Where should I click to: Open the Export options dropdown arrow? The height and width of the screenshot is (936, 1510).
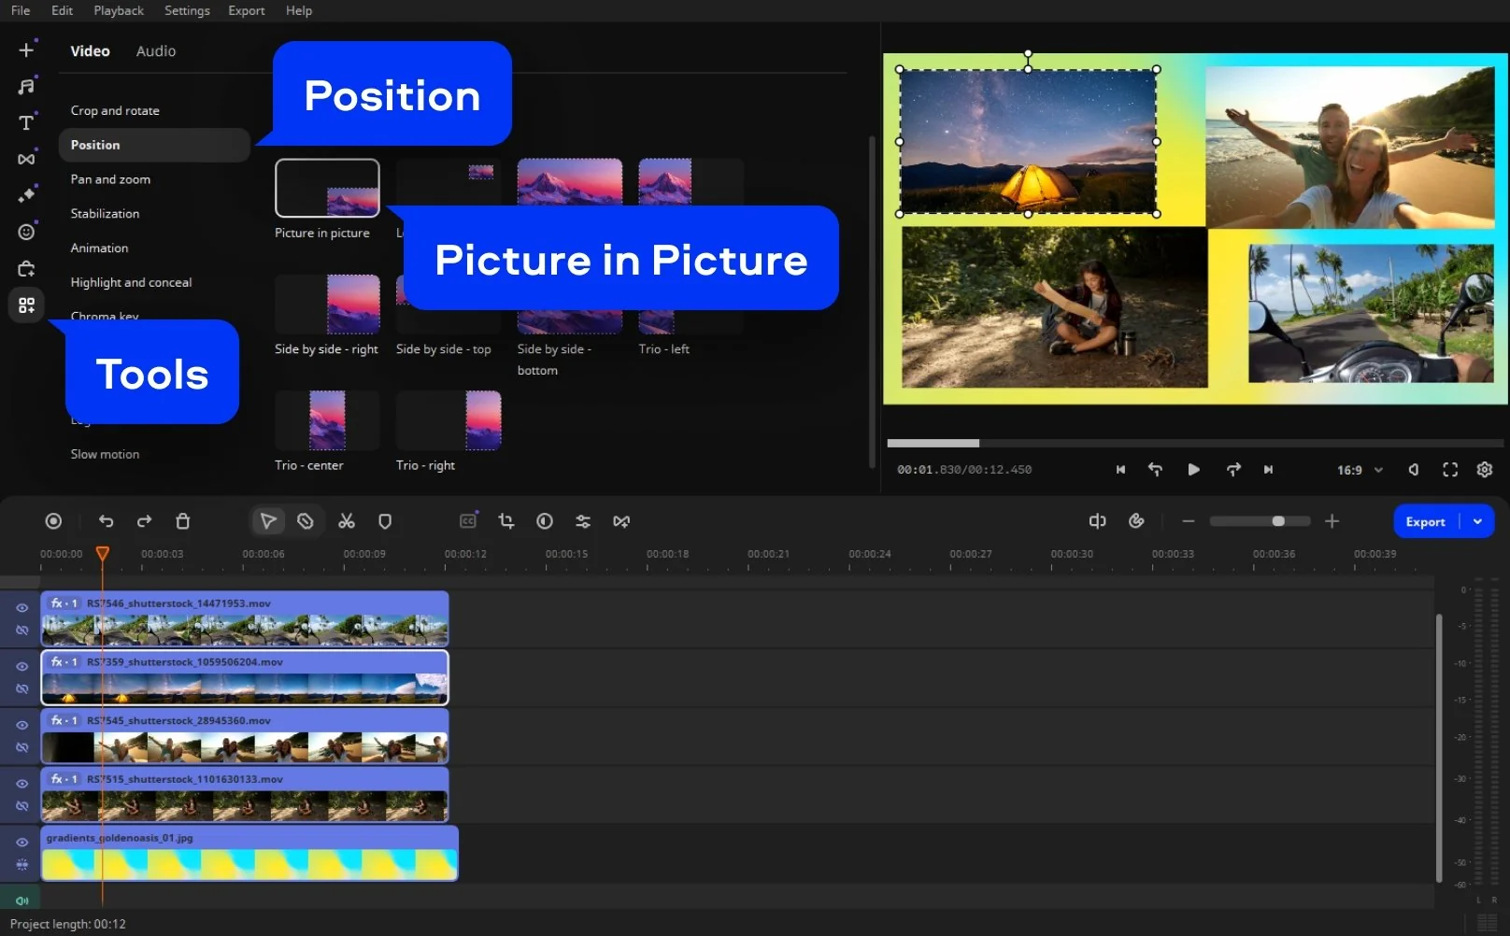point(1477,521)
